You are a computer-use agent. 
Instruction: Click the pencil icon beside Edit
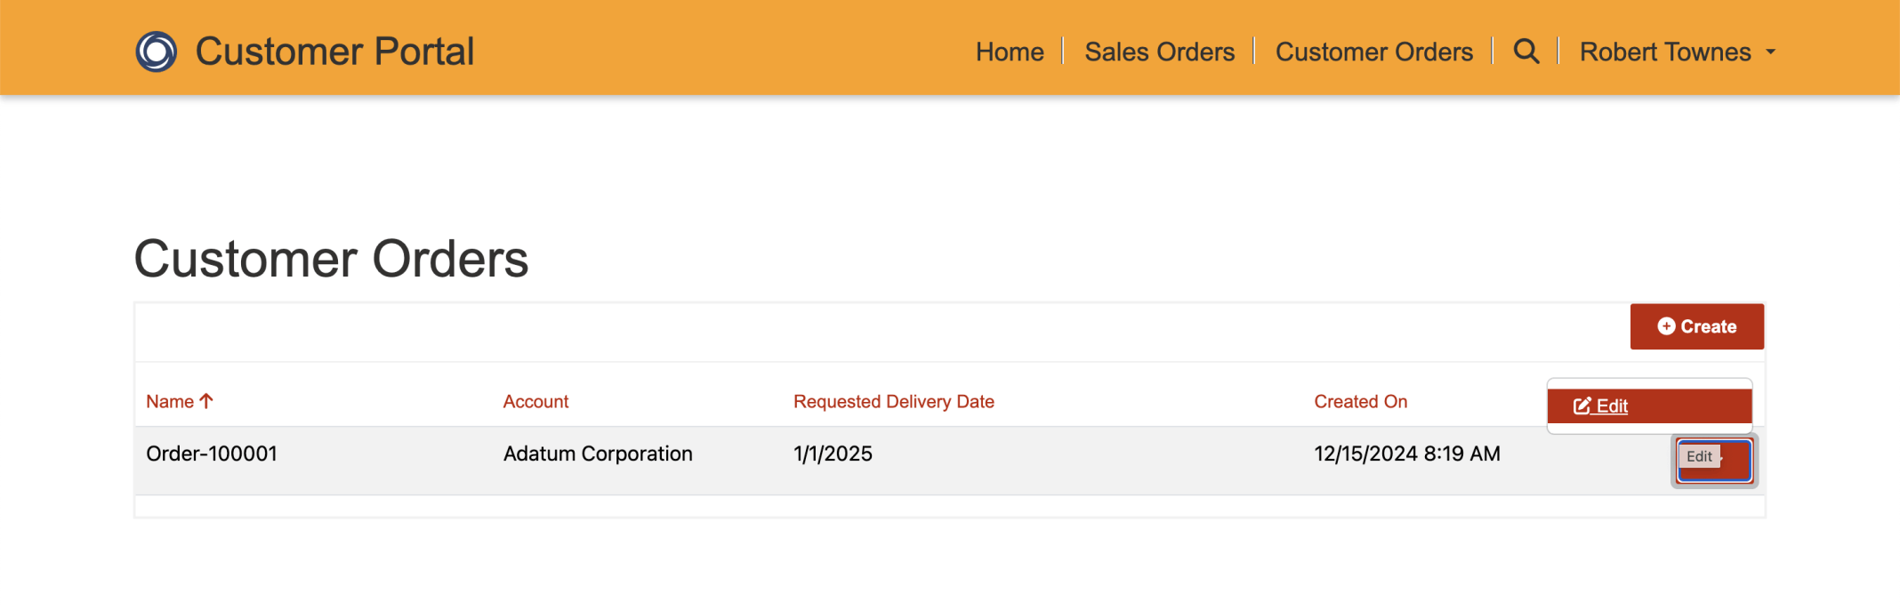(x=1582, y=406)
